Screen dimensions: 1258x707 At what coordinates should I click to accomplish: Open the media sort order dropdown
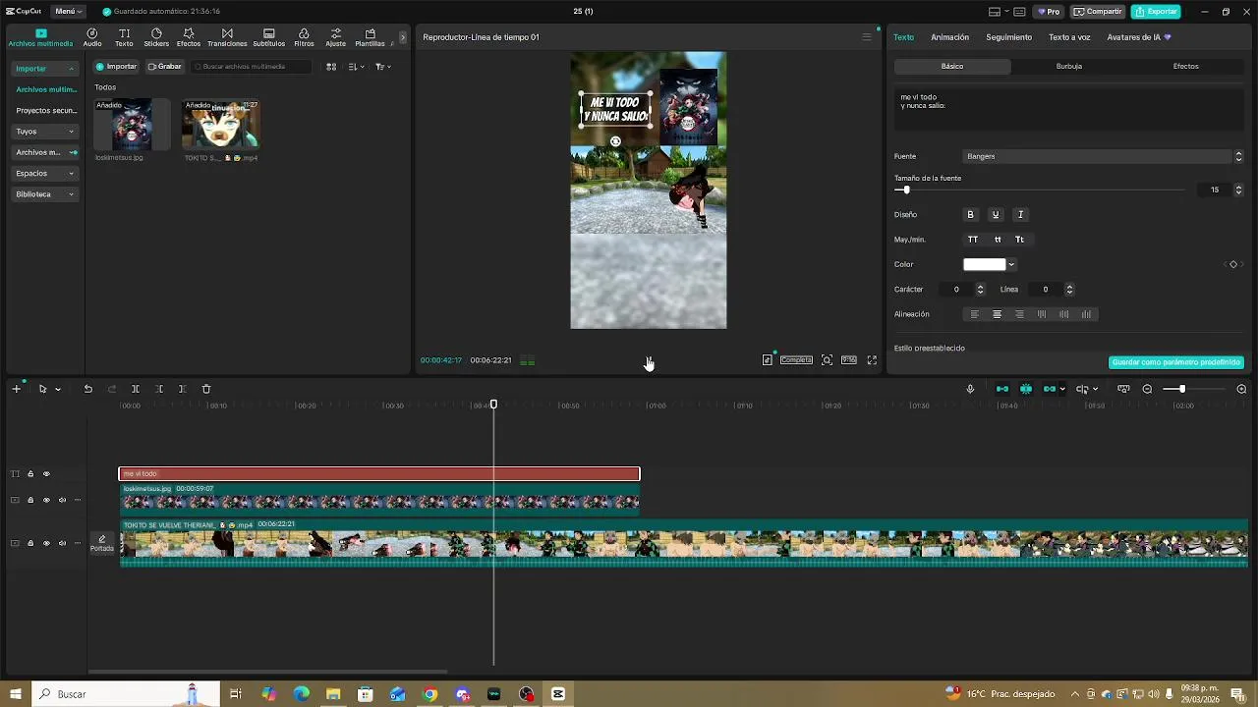[x=356, y=67]
